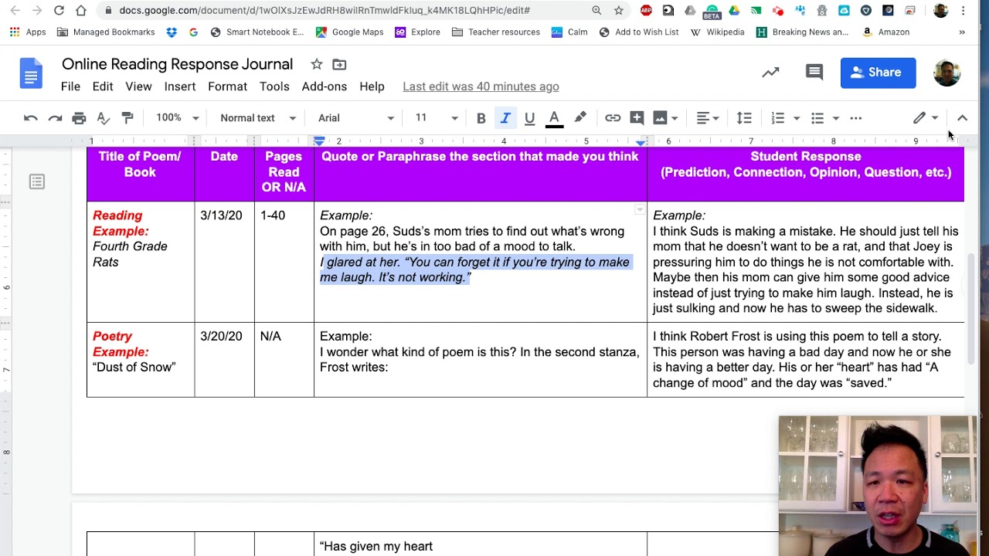The image size is (989, 556).
Task: Show more bookmarks overflow chevron
Action: coord(962,32)
